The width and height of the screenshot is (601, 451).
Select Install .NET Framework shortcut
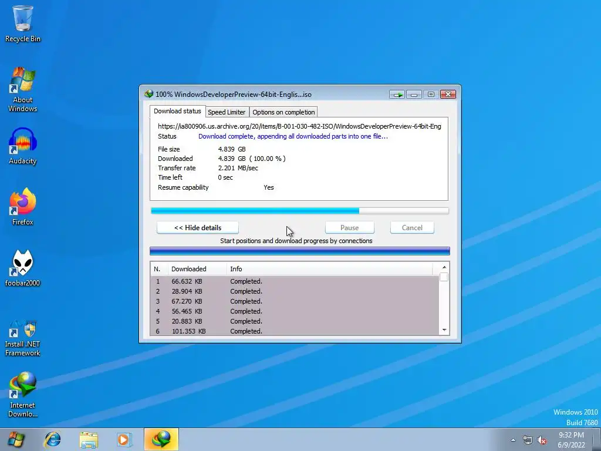coord(23,338)
